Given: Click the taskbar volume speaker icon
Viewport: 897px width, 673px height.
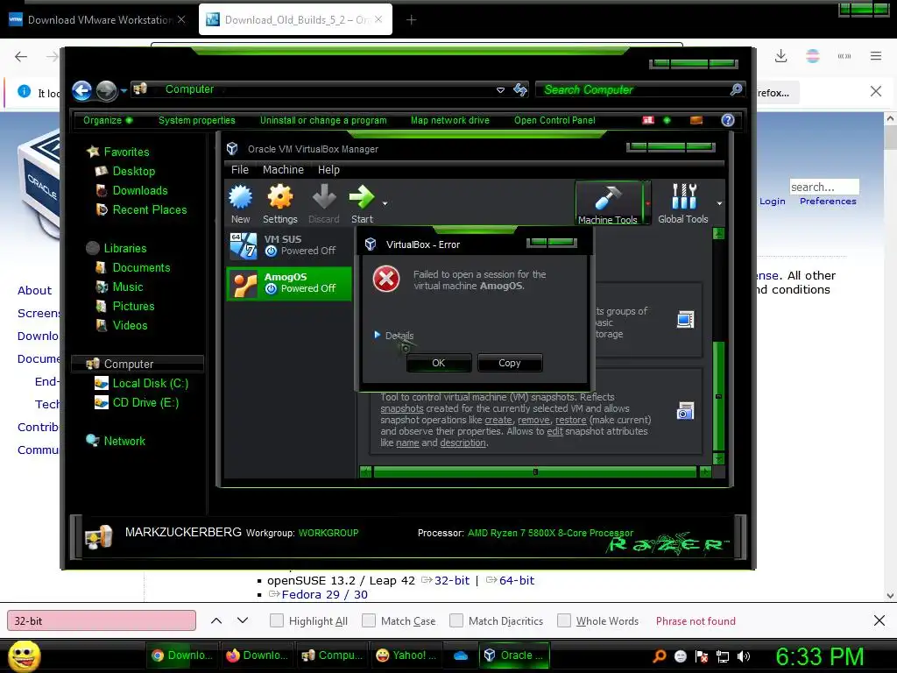Looking at the screenshot, I should coord(744,656).
